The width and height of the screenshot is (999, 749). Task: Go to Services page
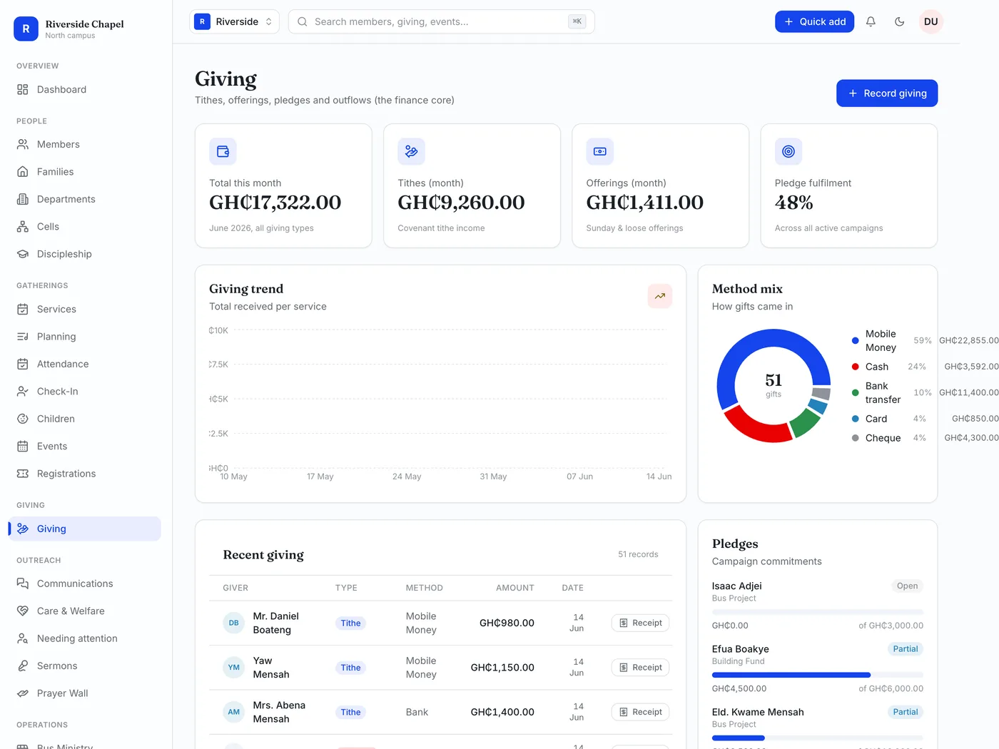[x=84, y=309]
